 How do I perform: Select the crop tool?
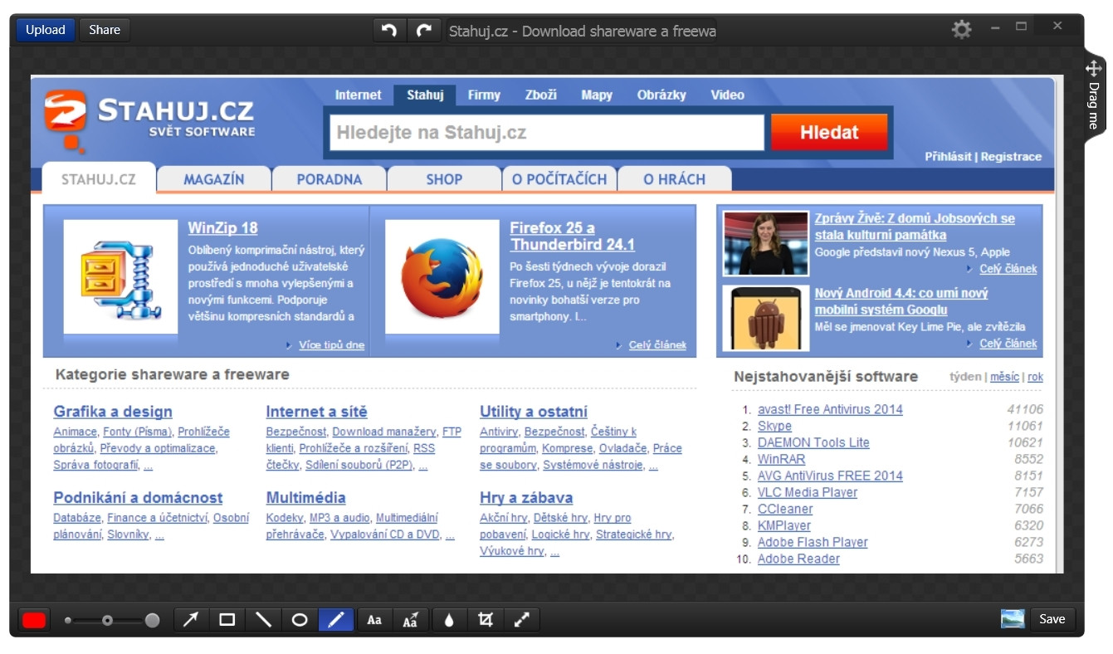pyautogui.click(x=486, y=619)
